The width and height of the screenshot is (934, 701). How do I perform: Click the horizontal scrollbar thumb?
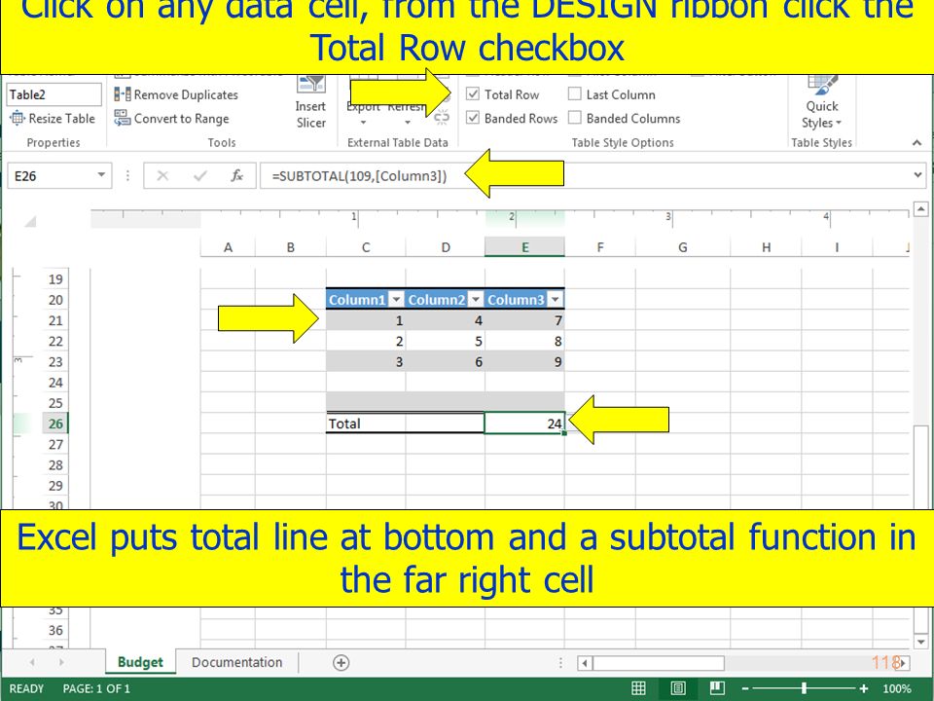click(x=659, y=663)
